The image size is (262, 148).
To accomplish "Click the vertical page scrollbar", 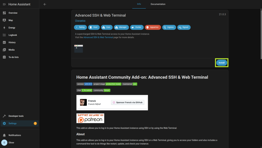I will tap(261, 34).
